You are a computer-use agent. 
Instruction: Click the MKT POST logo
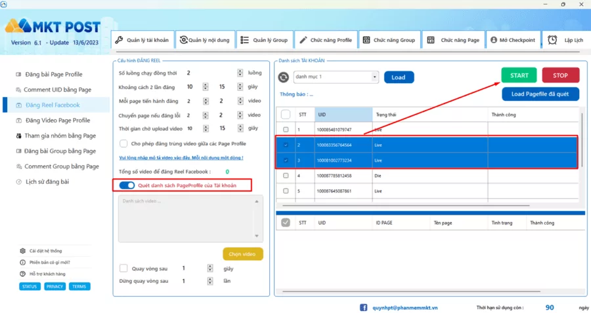point(53,26)
